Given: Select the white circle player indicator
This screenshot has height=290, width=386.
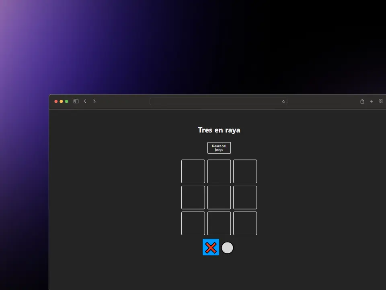Looking at the screenshot, I should click(228, 248).
